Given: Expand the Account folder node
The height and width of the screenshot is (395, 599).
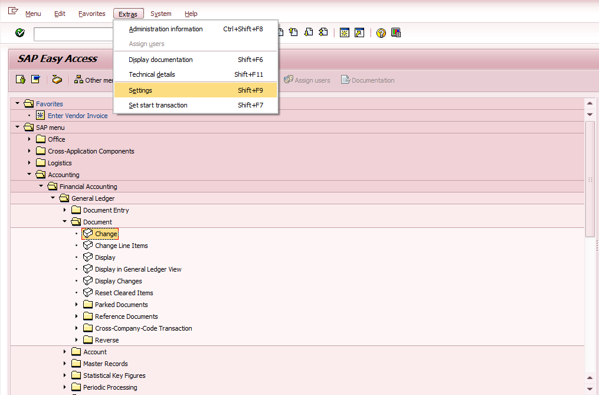Looking at the screenshot, I should point(64,351).
